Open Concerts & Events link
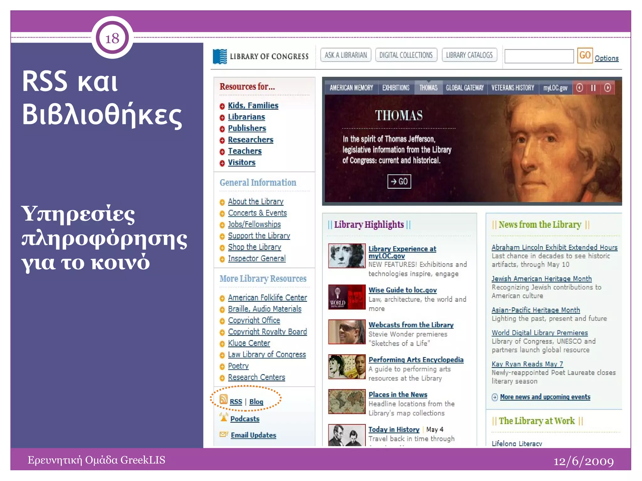 (x=257, y=213)
